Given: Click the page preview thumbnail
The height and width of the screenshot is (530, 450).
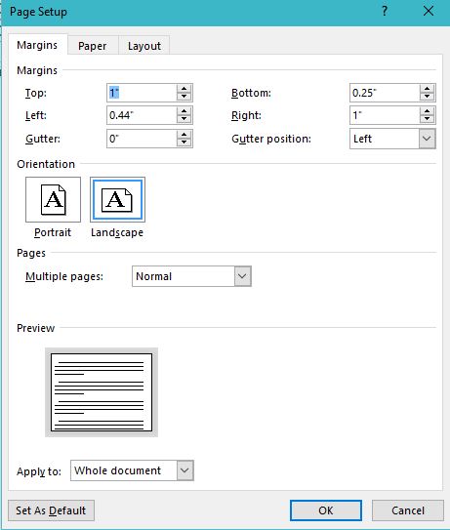Looking at the screenshot, I should [102, 392].
